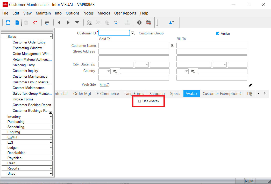Viewport: 271px width, 184px height.
Task: Click the red grid table icon
Action: (x=148, y=23)
